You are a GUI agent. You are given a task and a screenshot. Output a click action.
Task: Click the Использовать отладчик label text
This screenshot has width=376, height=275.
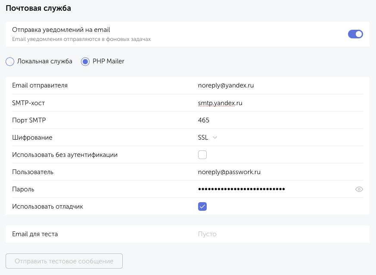(x=47, y=206)
